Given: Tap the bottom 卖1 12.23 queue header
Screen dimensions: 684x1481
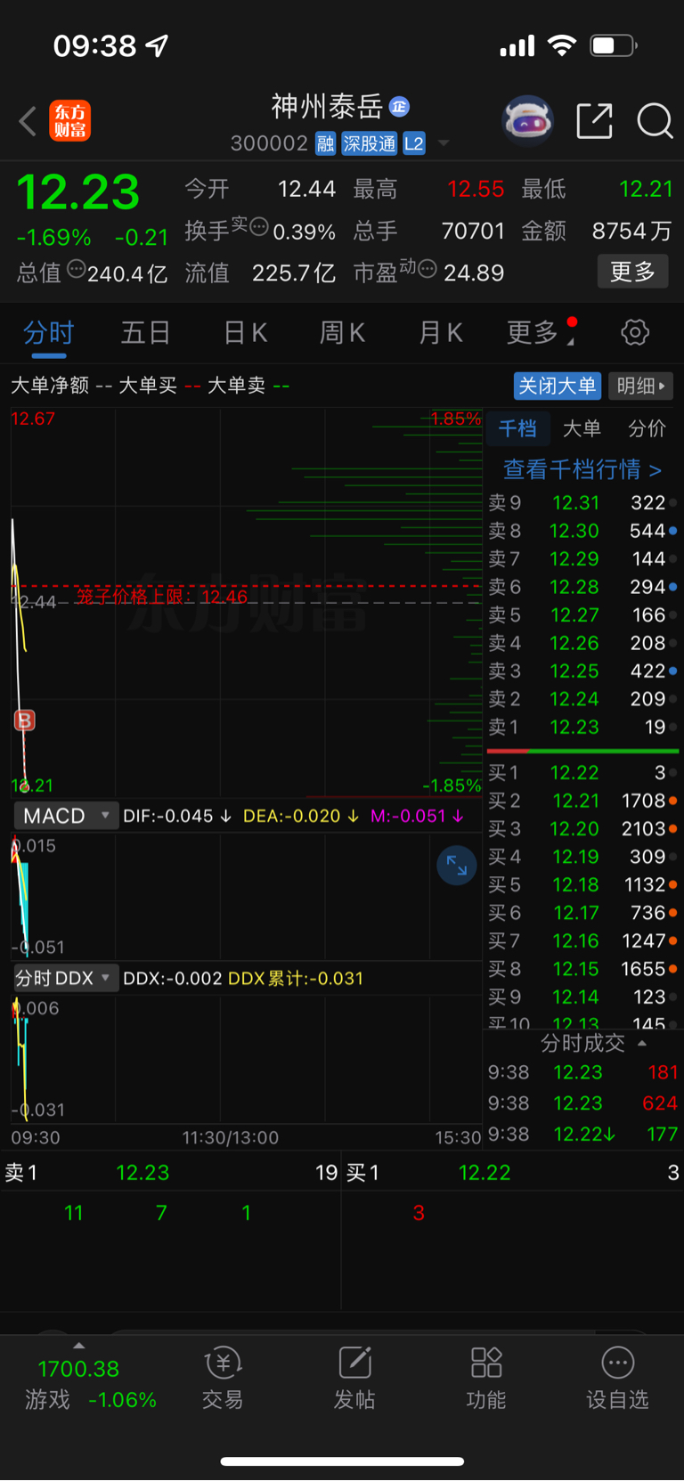Looking at the screenshot, I should click(x=171, y=1173).
